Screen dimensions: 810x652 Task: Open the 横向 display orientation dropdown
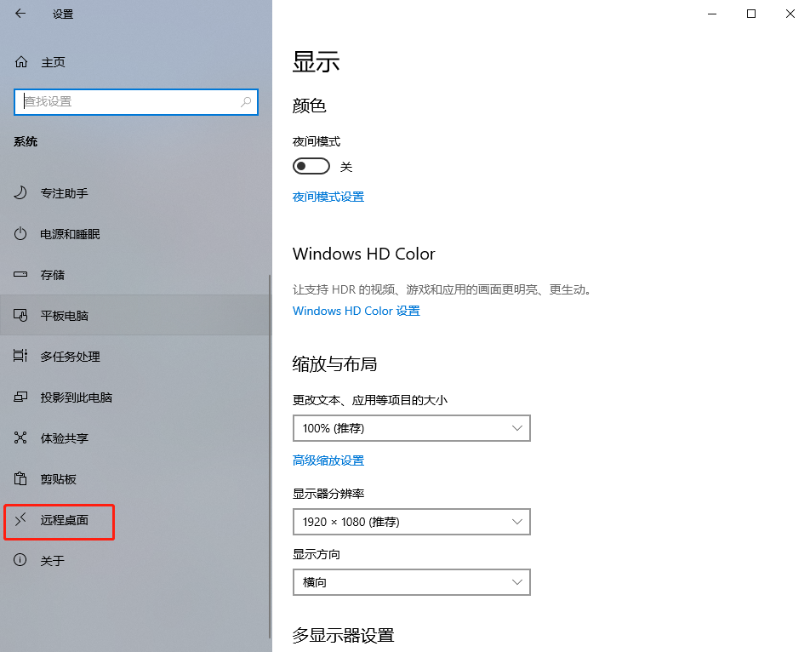click(411, 582)
